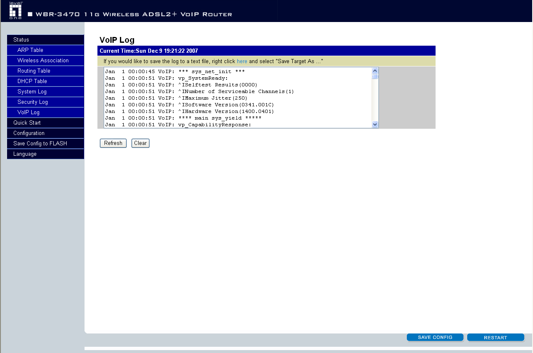The width and height of the screenshot is (533, 353).
Task: Open the Quick Start section
Action: tap(45, 123)
